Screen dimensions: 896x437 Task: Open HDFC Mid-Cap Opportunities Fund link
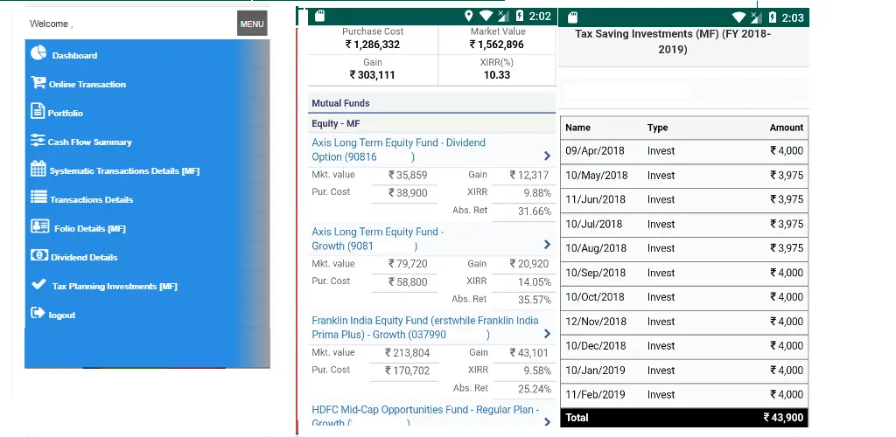425,417
